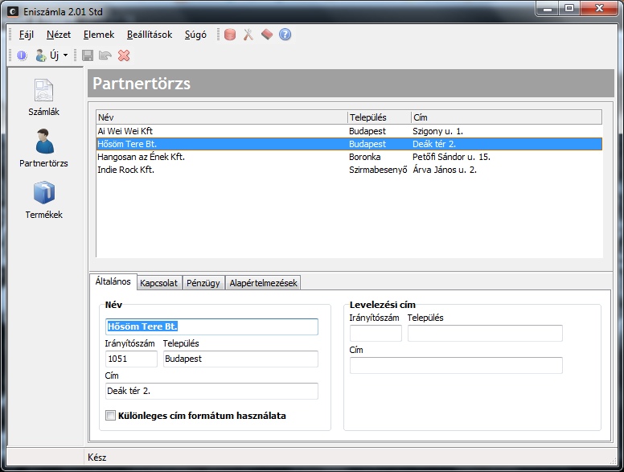Viewport: 624px width, 472px height.
Task: Sort the list by the Település column header
Action: (379, 117)
